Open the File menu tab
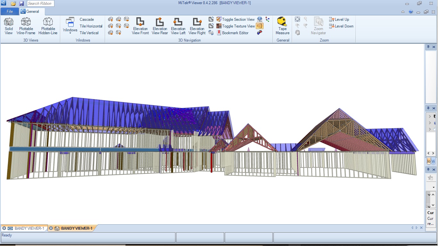 [10, 12]
